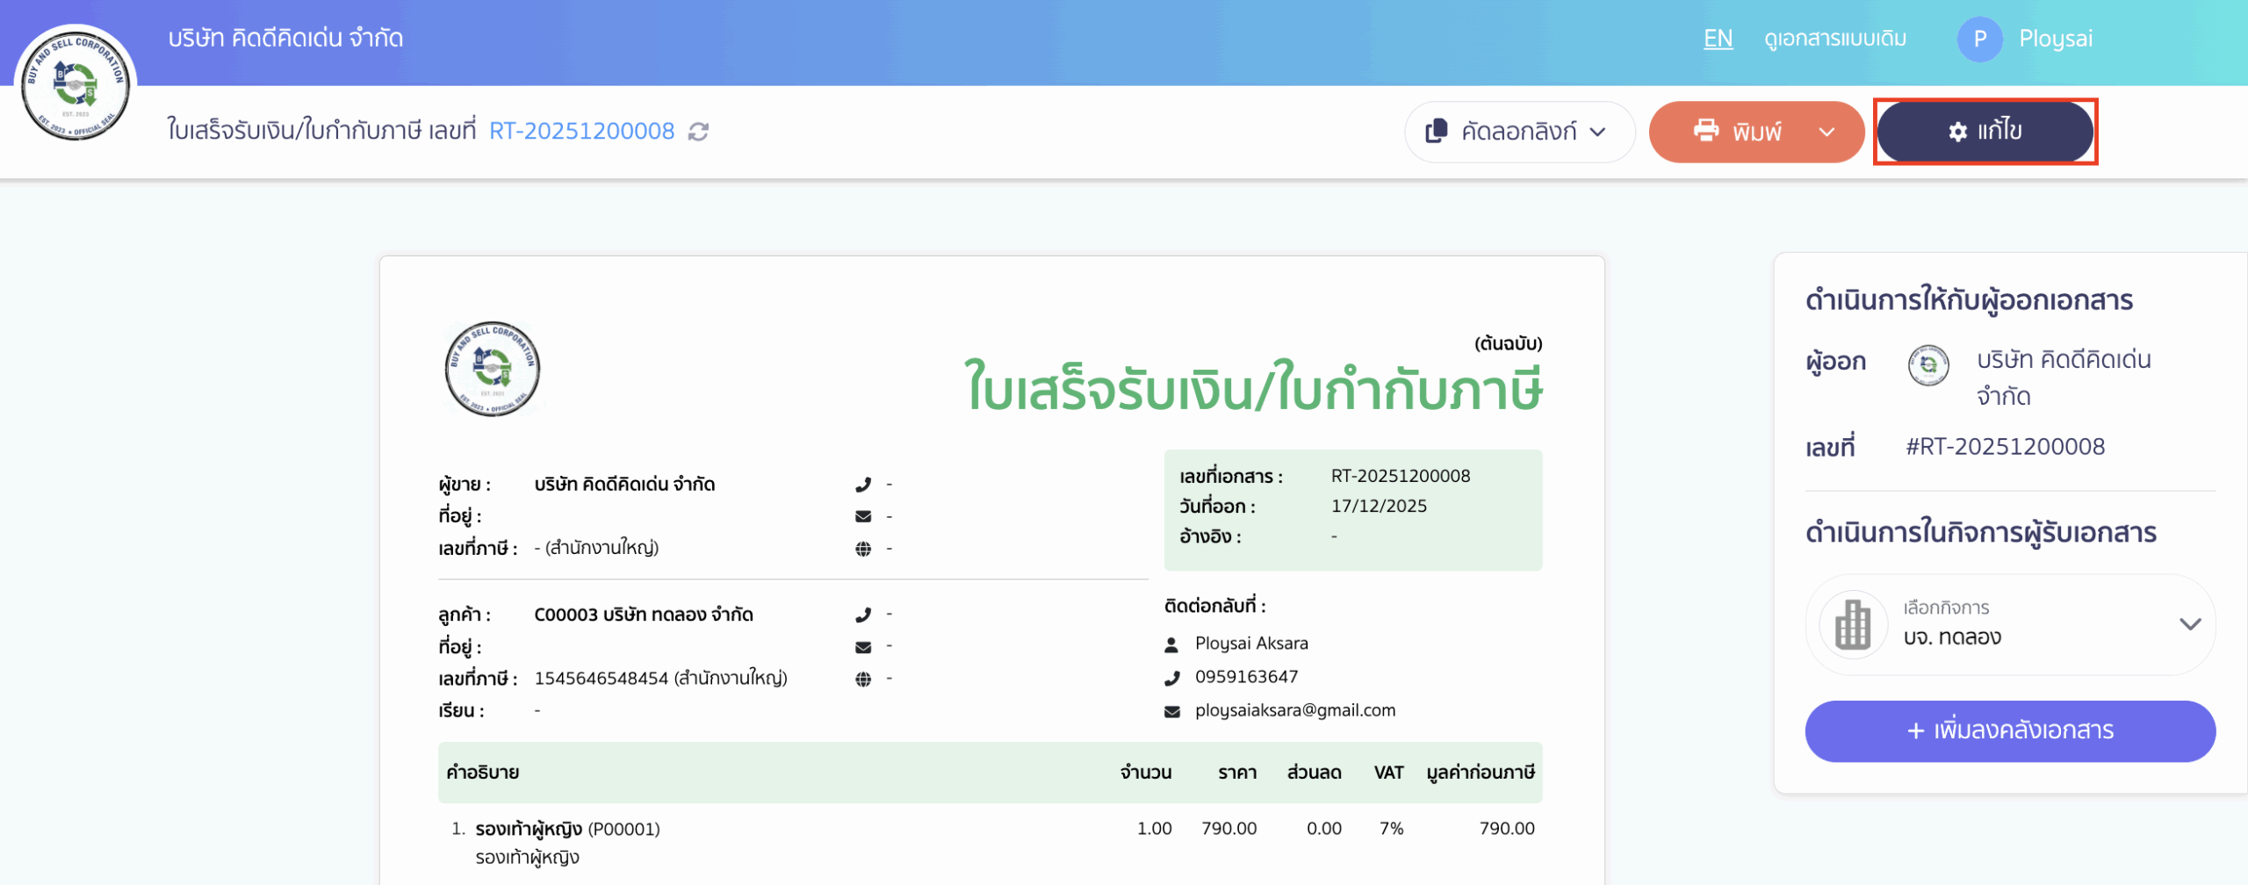Click the เพิ่มลงคลังเอกสาร button
Image resolution: width=2248 pixels, height=885 pixels.
2009,730
